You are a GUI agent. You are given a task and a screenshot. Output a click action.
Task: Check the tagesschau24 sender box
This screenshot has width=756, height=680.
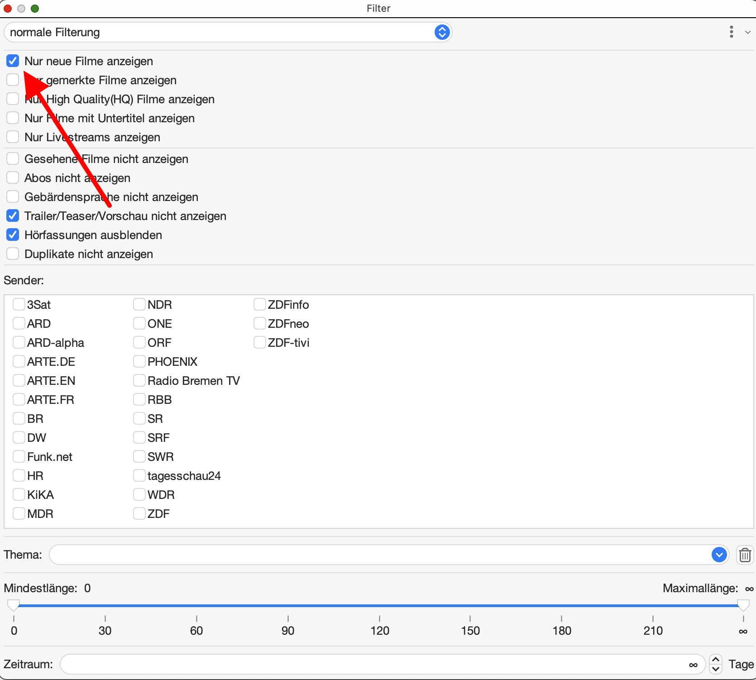tap(139, 475)
